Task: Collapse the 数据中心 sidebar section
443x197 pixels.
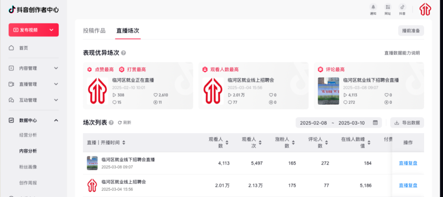Action: point(56,120)
